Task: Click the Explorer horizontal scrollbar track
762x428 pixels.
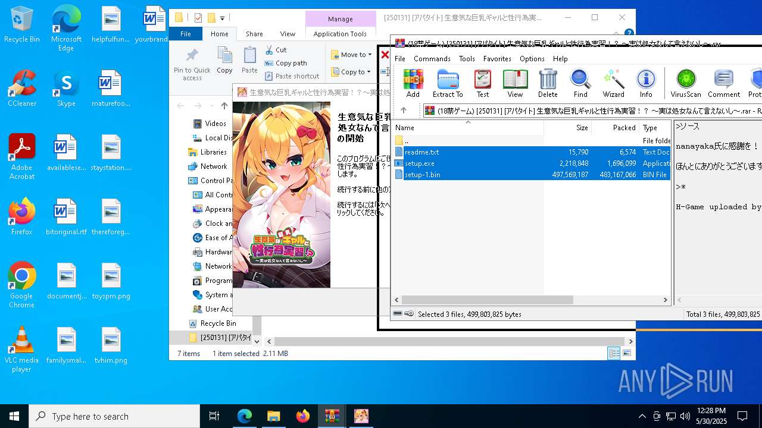Action: click(x=449, y=341)
